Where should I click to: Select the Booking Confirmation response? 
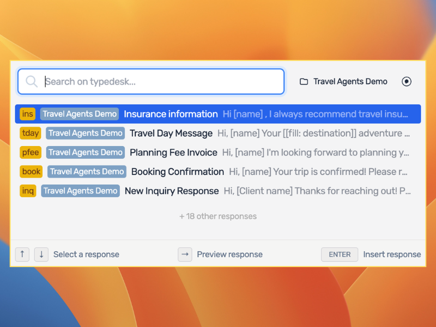click(x=218, y=172)
